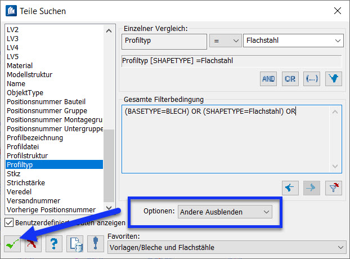Select LV4 in attribute list
Viewport: 350px width, 259px height.
(54, 47)
